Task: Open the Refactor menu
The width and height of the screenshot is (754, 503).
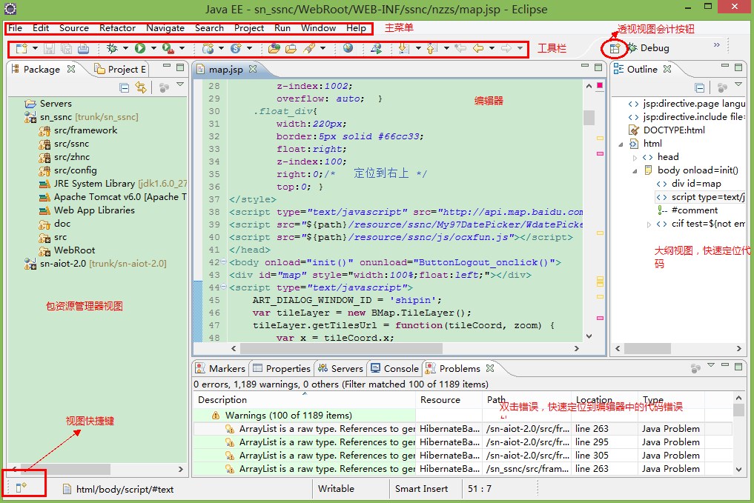Action: click(117, 28)
